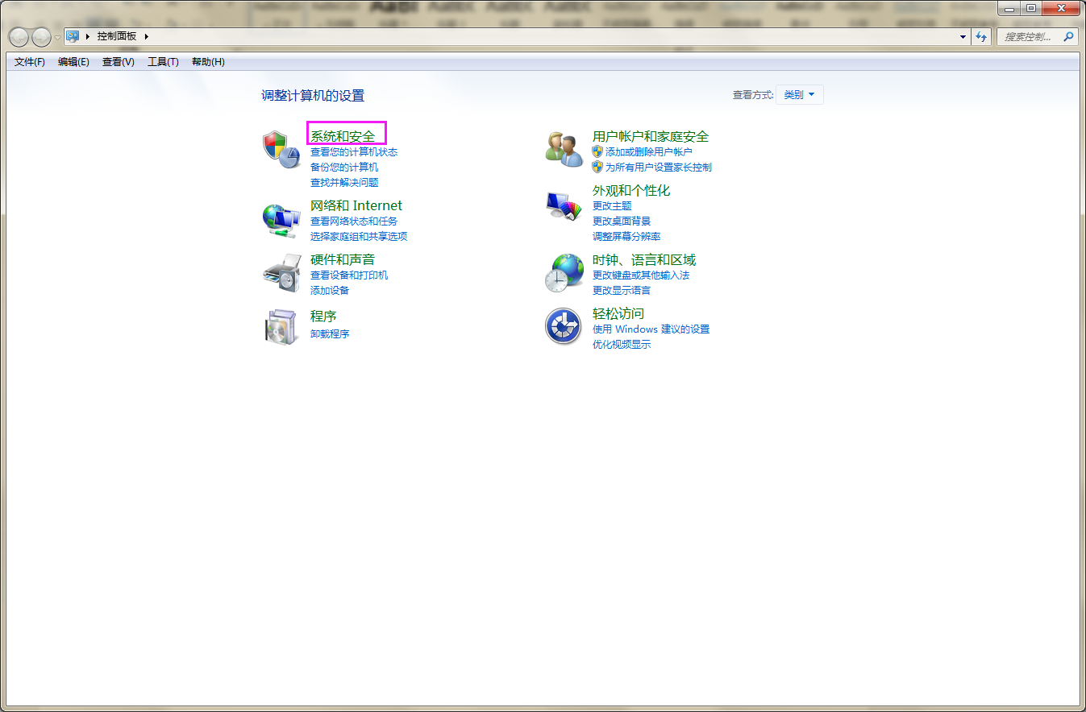This screenshot has height=712, width=1086.
Task: Click the 卸载程序 link
Action: [x=330, y=333]
